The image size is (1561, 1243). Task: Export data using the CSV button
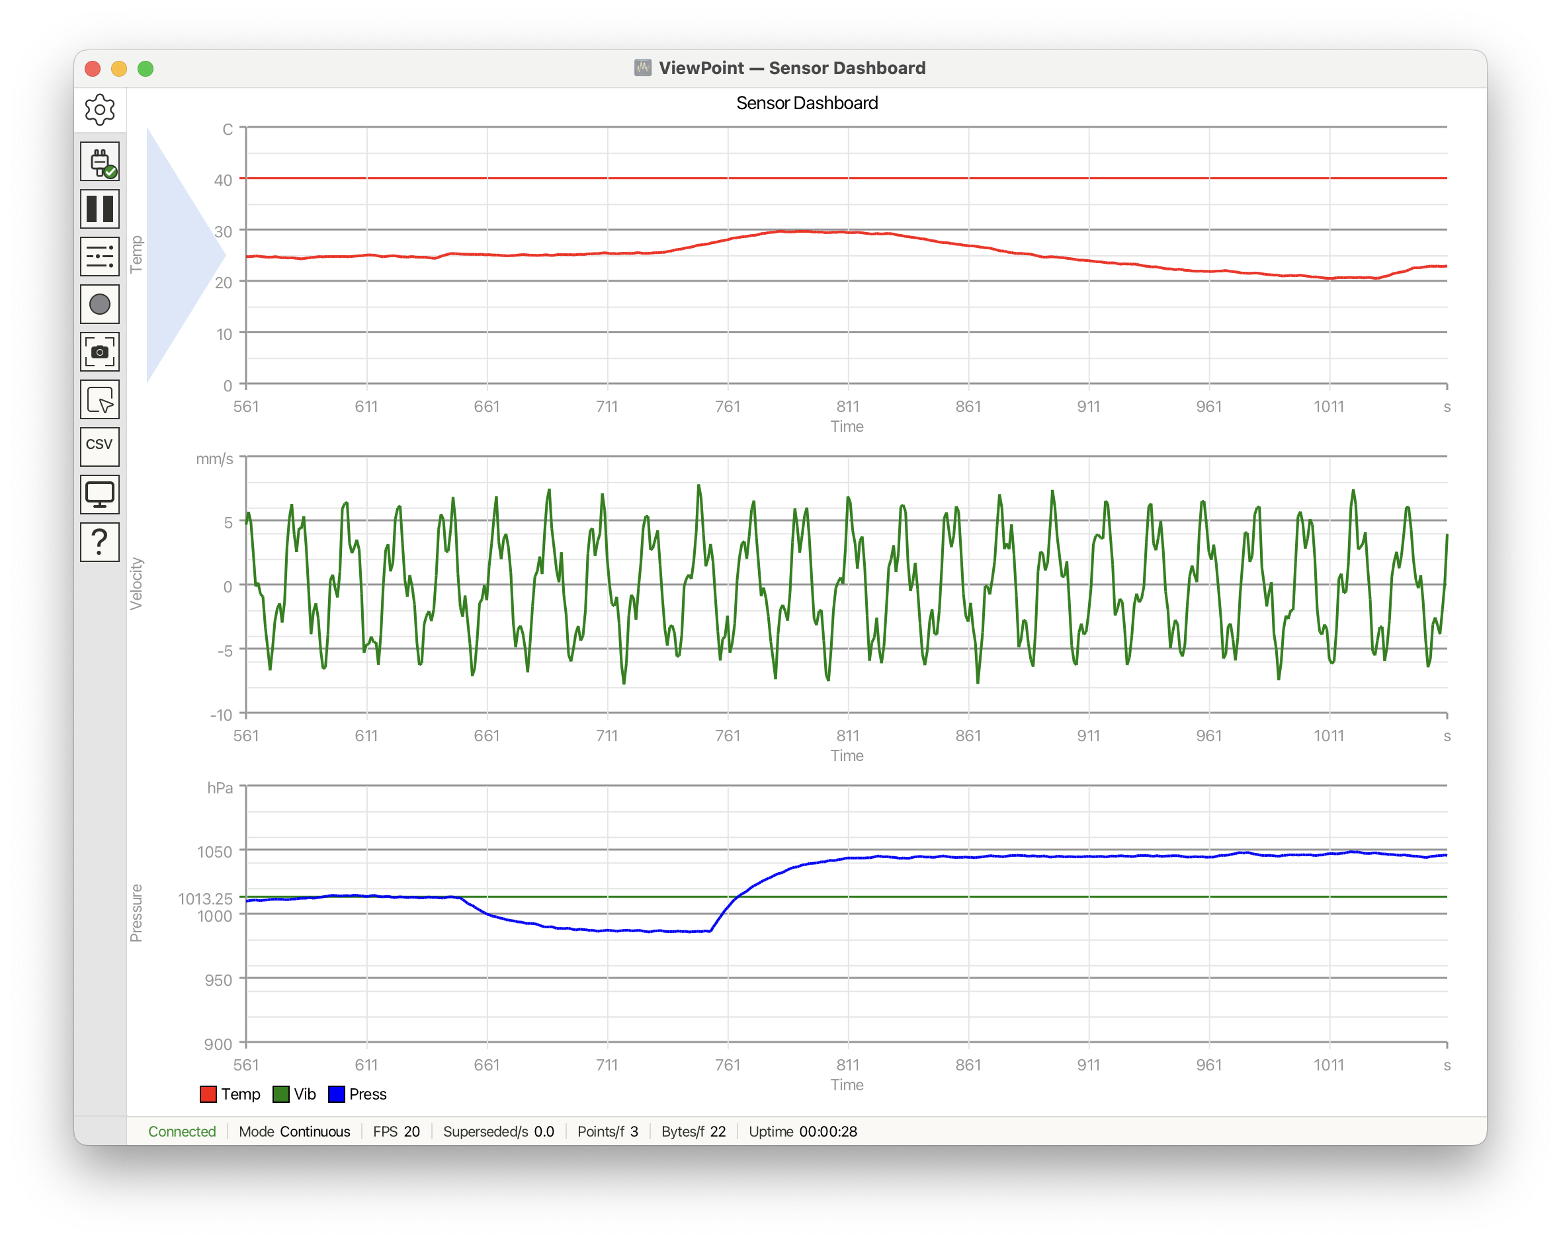100,447
